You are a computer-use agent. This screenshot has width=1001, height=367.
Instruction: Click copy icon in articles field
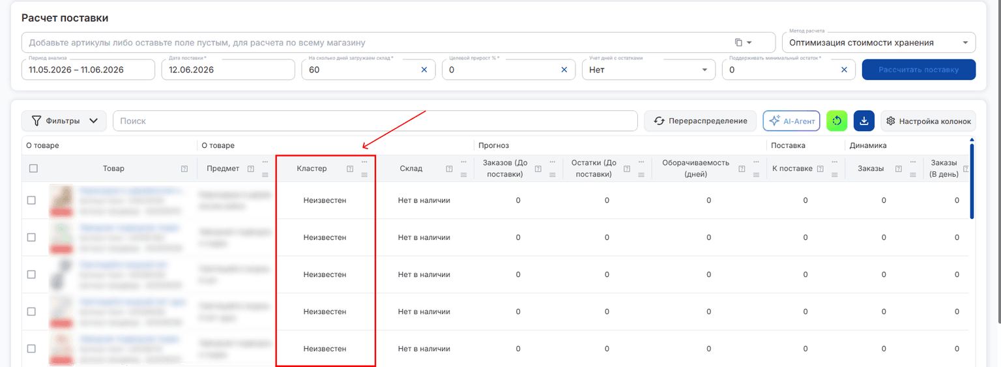[x=738, y=42]
